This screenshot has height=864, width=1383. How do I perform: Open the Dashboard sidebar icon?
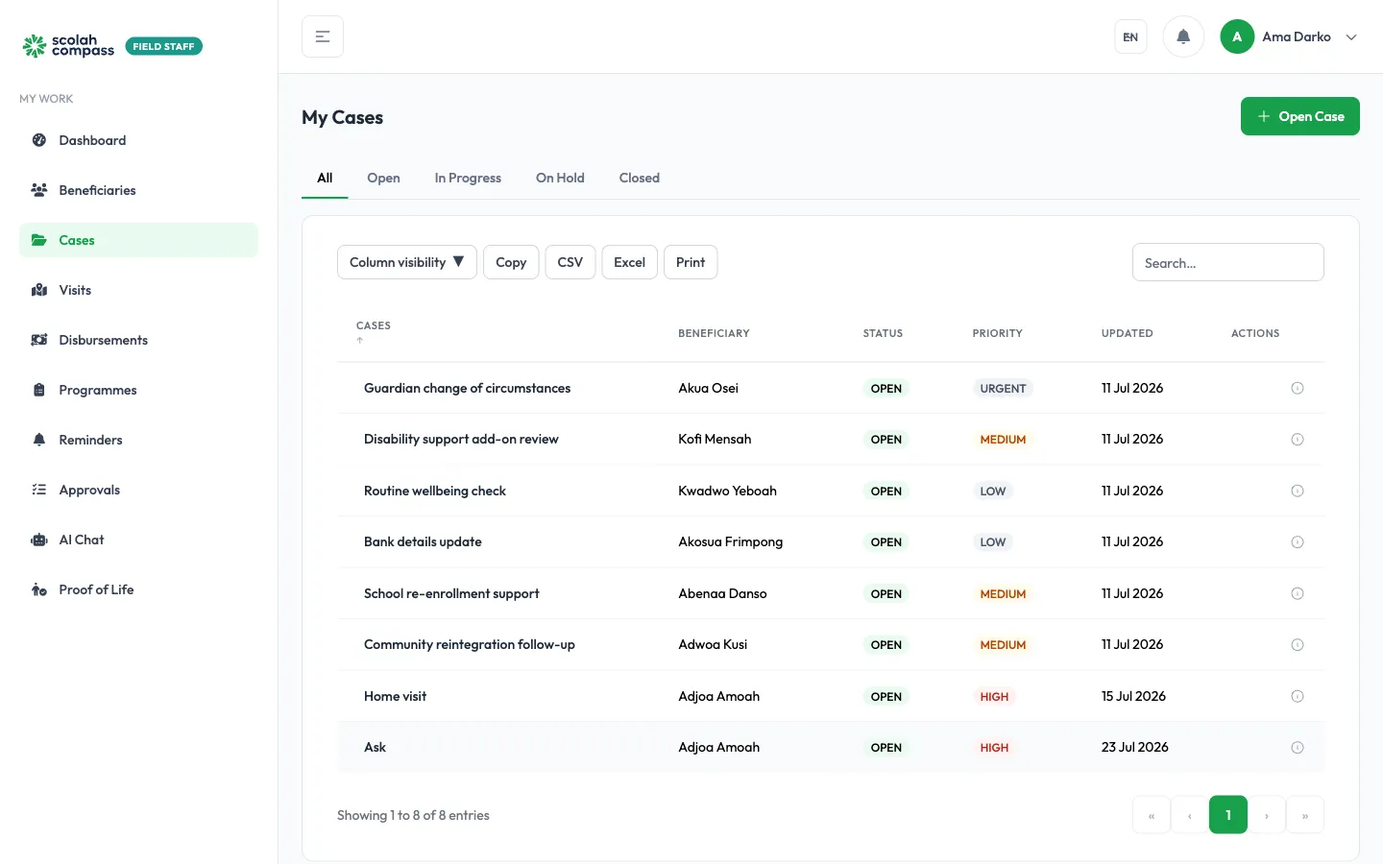pos(39,140)
